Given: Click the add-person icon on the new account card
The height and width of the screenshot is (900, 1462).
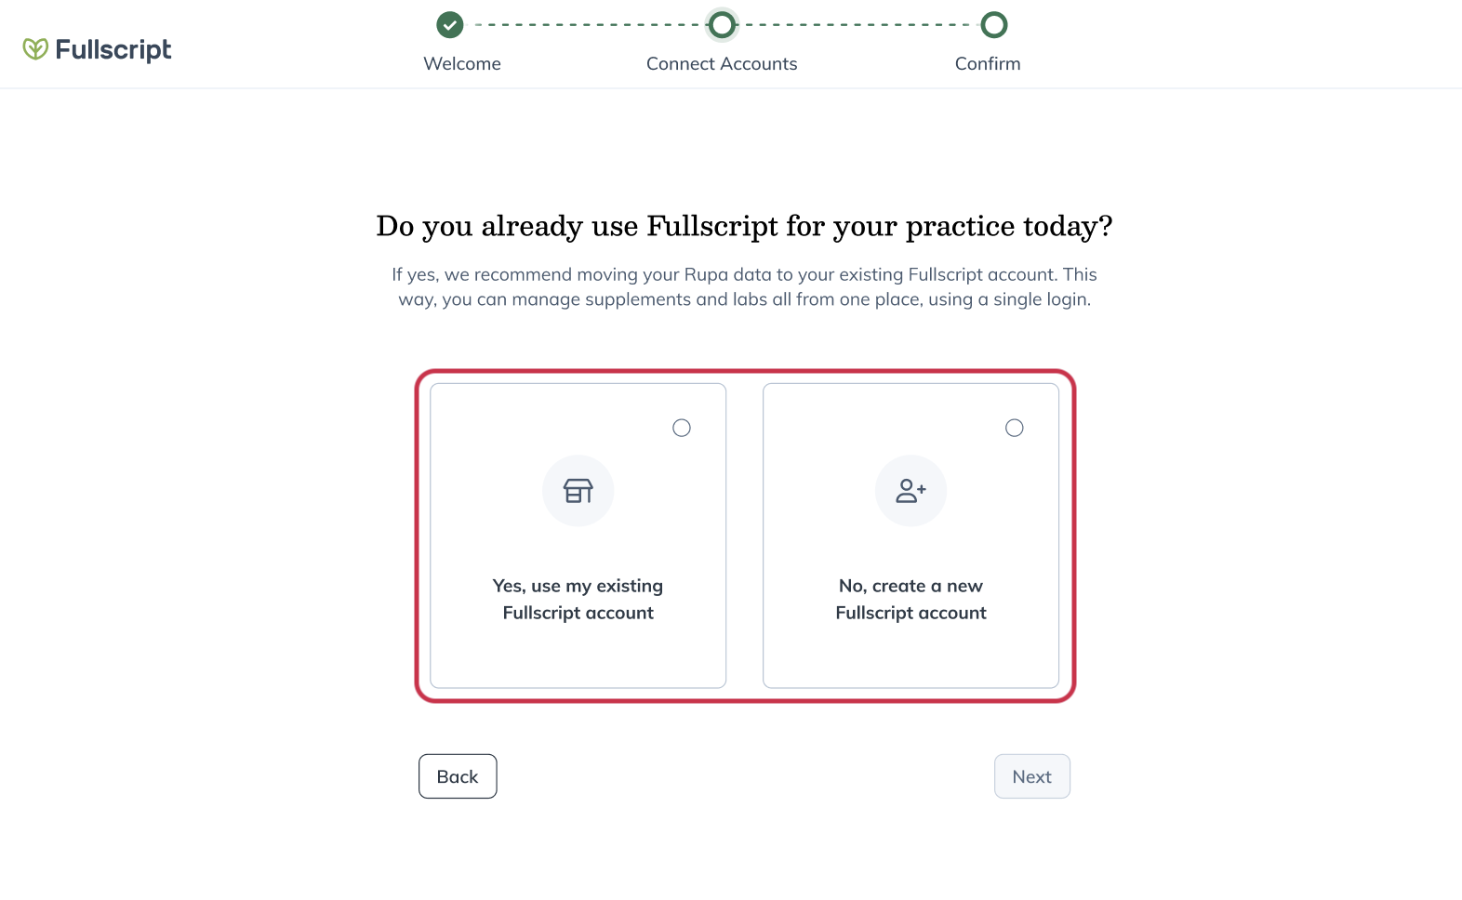Looking at the screenshot, I should [910, 490].
